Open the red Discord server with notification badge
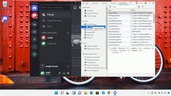This screenshot has width=171, height=96. point(34,15)
